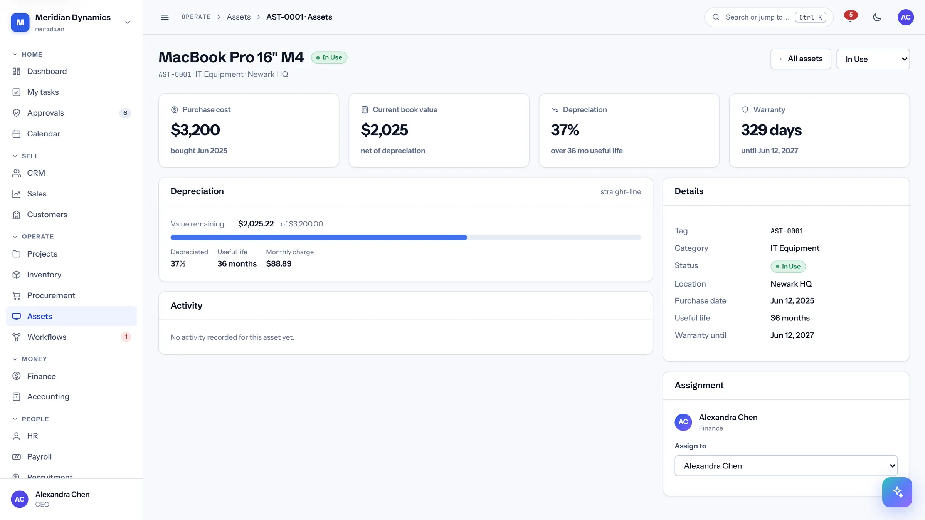Click the AST-0001 tag value in Details
This screenshot has width=925, height=520.
pos(787,231)
